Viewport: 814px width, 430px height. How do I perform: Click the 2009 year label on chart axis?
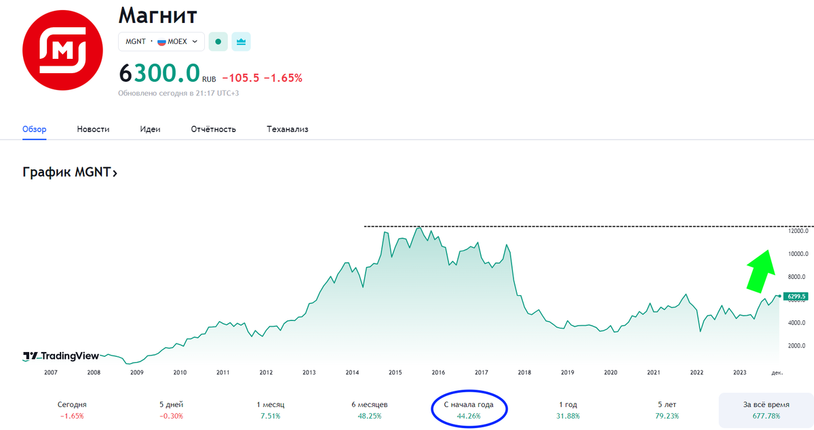click(x=136, y=372)
